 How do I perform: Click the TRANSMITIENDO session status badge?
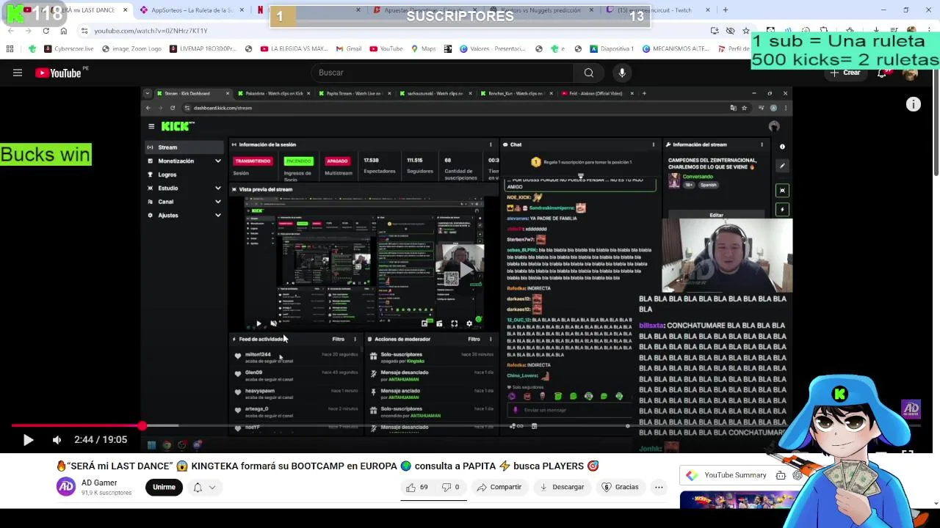[252, 161]
